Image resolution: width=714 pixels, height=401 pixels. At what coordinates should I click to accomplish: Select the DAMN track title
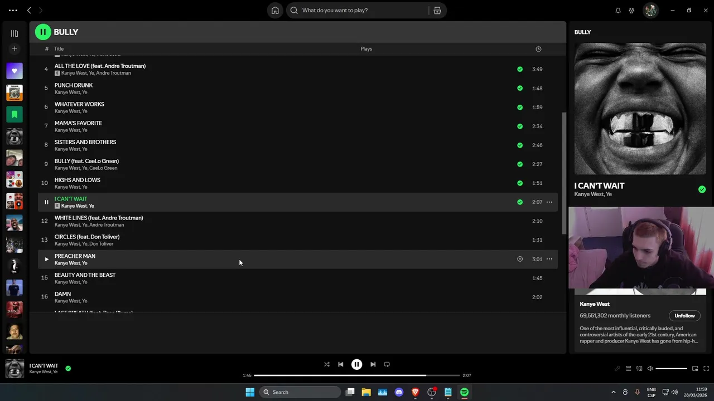[62, 294]
